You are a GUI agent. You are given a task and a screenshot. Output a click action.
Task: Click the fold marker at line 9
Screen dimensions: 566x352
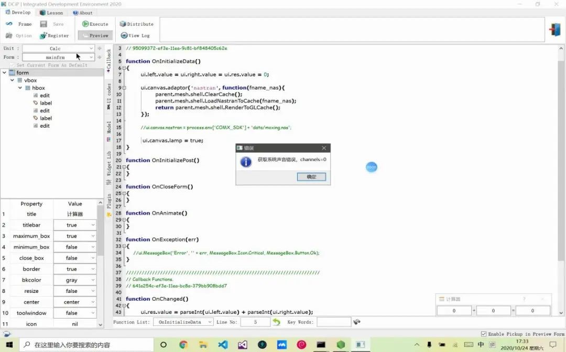pos(124,87)
